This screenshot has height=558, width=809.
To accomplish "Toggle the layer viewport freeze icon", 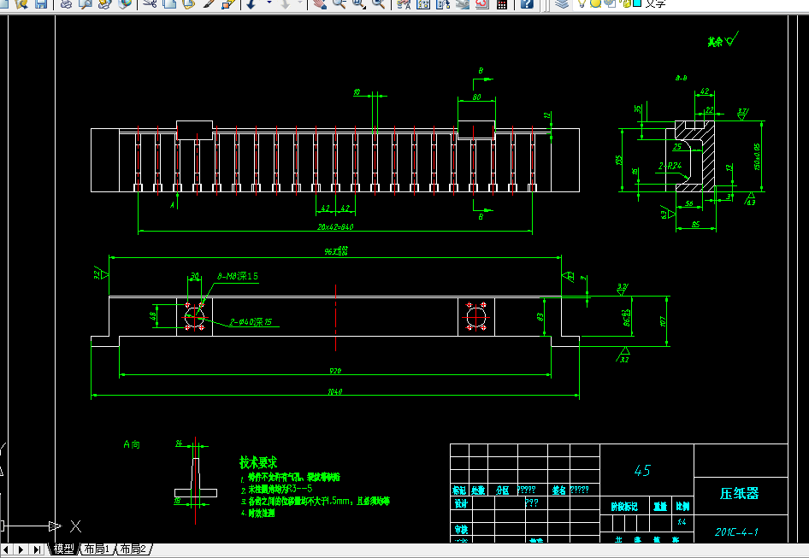I will (610, 3).
